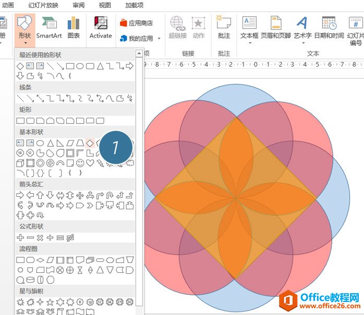Pick the summing junction in 流程图
The width and height of the screenshot is (364, 315).
click(60, 270)
